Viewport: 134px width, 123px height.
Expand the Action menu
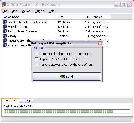[x=26, y=11]
